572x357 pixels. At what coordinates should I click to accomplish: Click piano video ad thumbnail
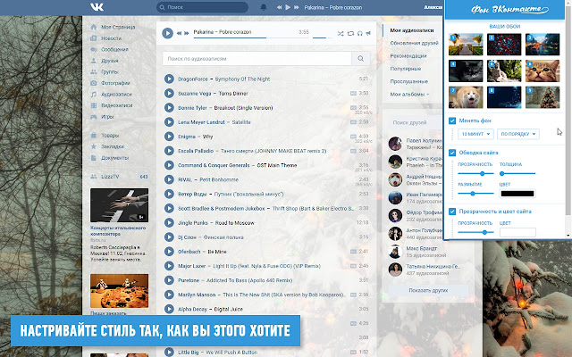click(119, 205)
